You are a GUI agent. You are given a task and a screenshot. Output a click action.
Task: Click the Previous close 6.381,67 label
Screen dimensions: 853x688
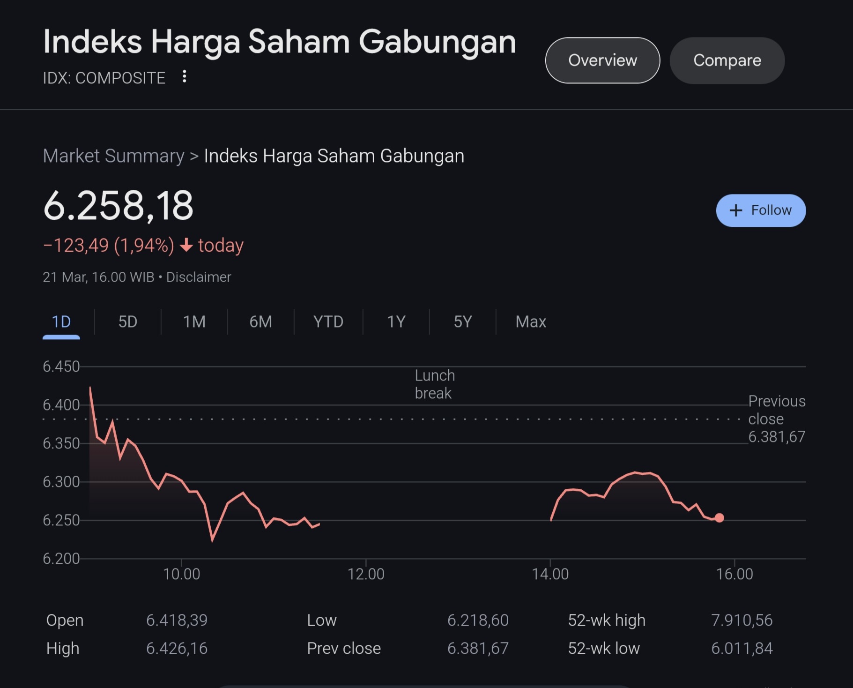click(x=776, y=419)
